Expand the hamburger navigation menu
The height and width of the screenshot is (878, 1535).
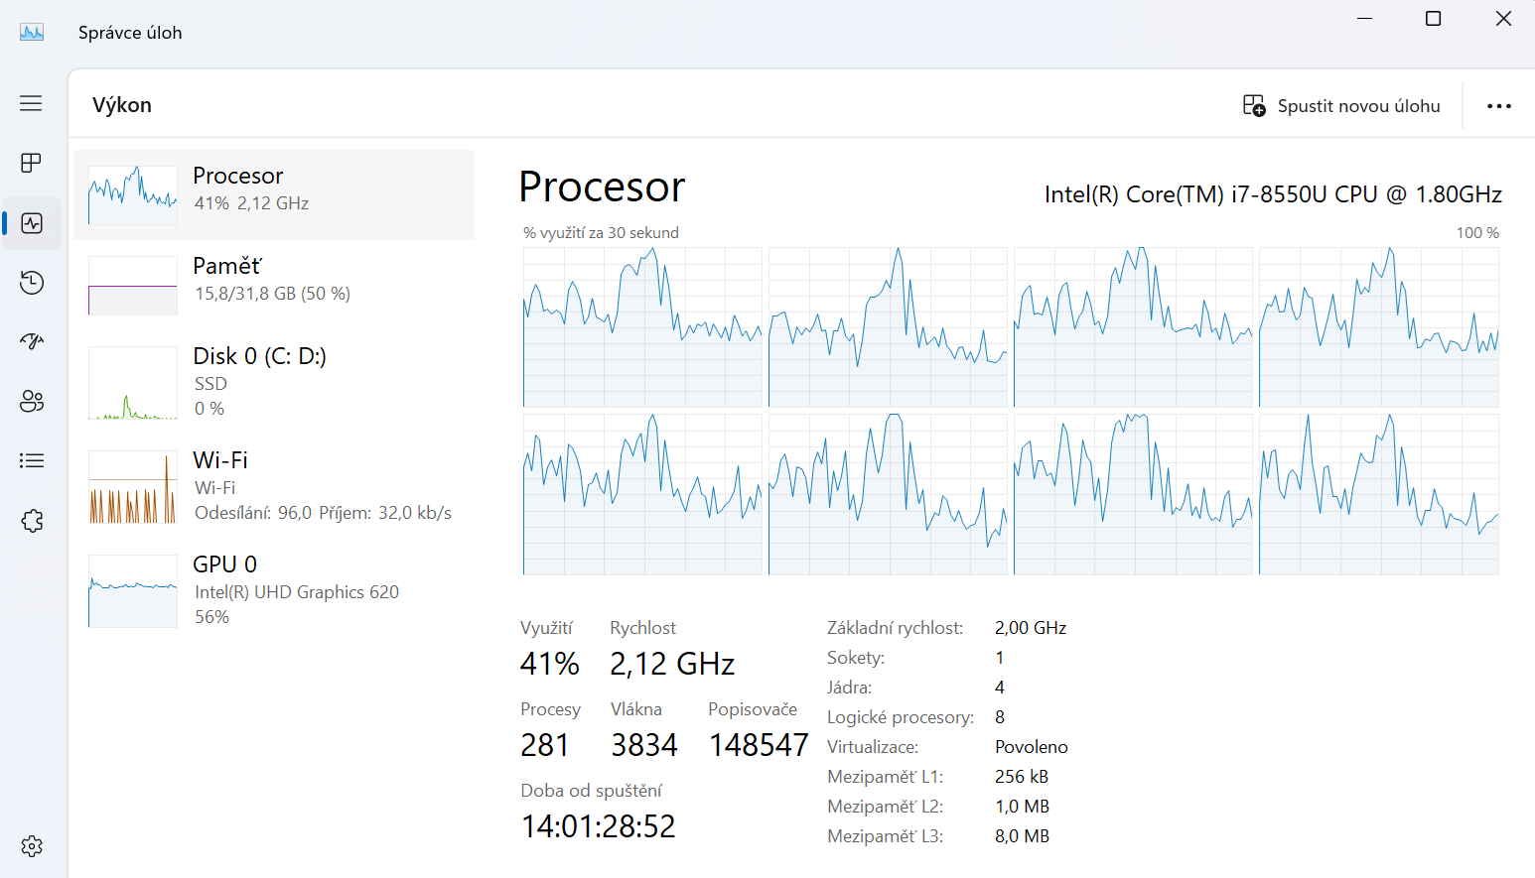(x=31, y=103)
